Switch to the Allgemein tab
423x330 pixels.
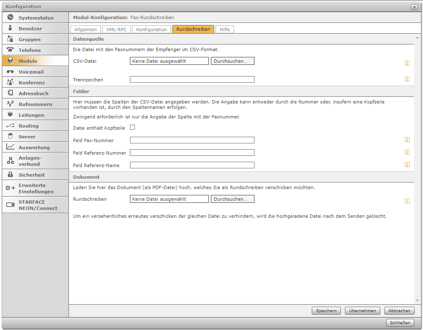86,29
